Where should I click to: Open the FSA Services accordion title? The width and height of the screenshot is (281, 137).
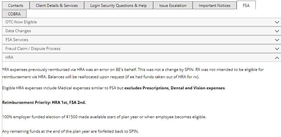[17, 40]
